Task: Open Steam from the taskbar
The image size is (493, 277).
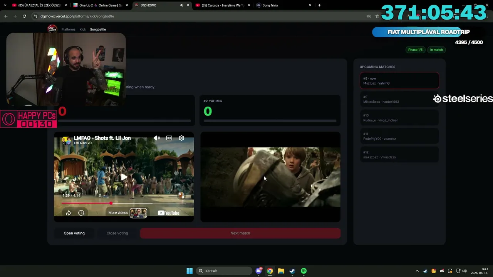Action: 292,271
